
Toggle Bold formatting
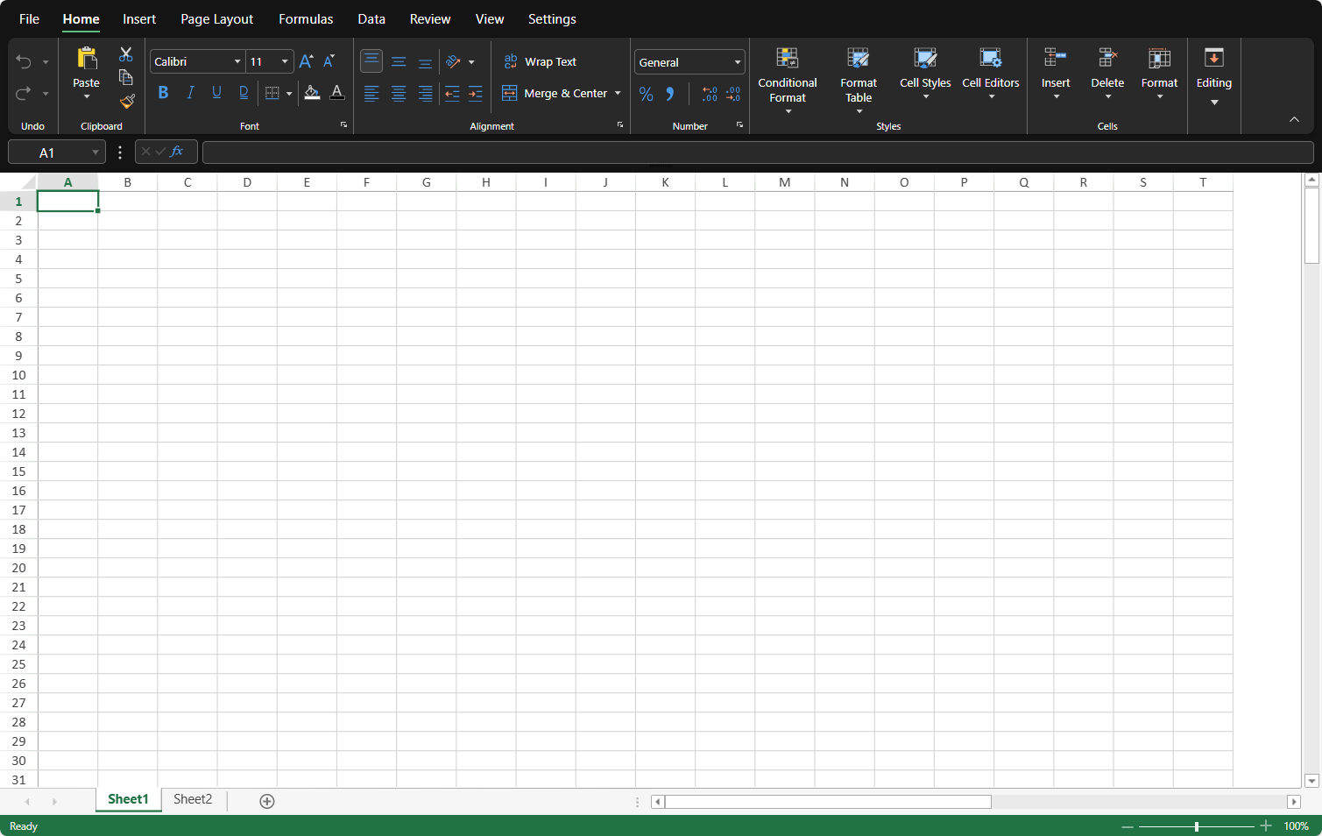[163, 93]
